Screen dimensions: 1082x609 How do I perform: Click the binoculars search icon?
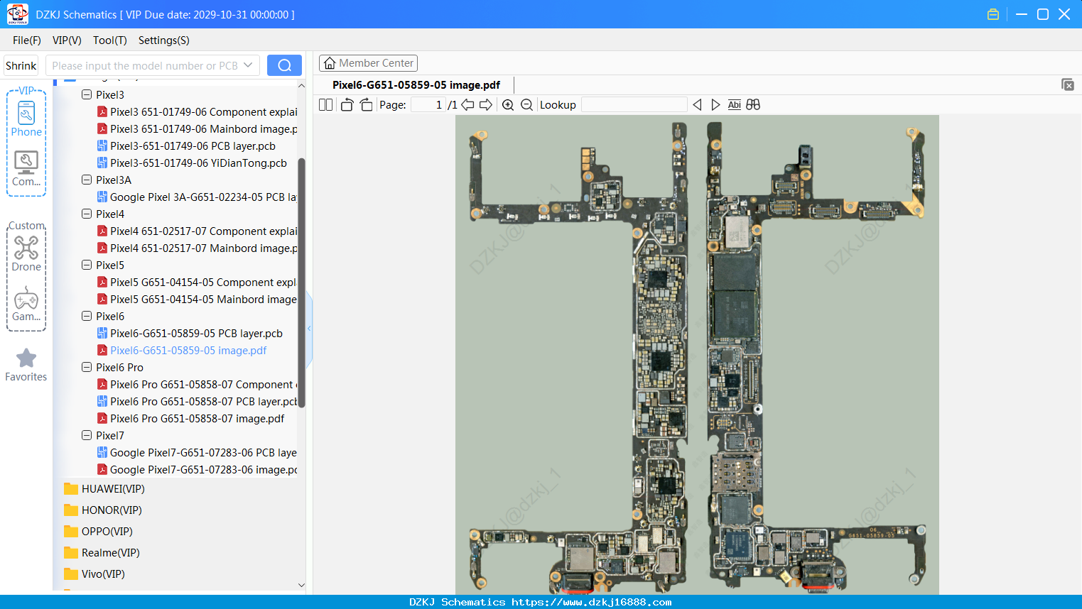[x=753, y=105]
